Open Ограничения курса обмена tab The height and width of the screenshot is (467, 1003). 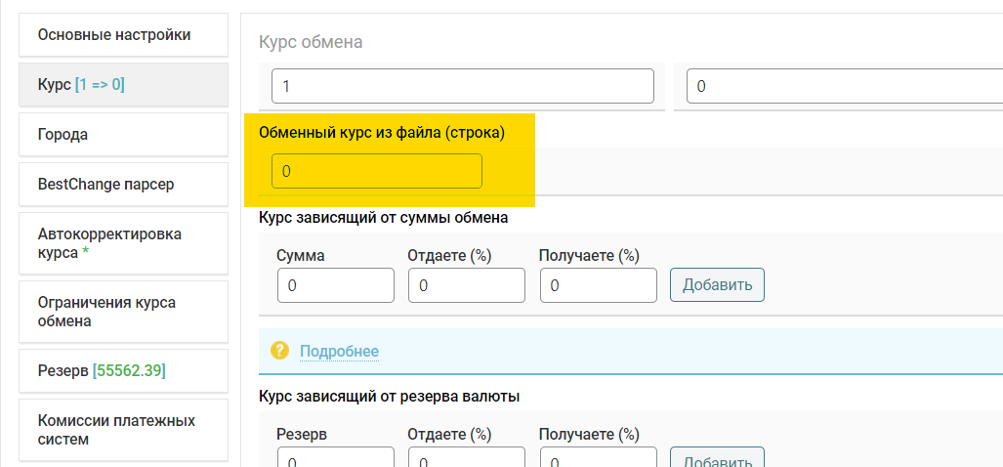(123, 313)
